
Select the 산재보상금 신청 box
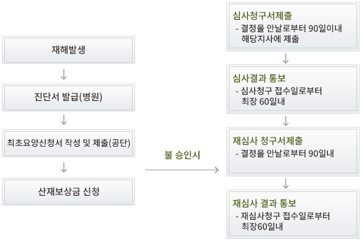point(68,191)
